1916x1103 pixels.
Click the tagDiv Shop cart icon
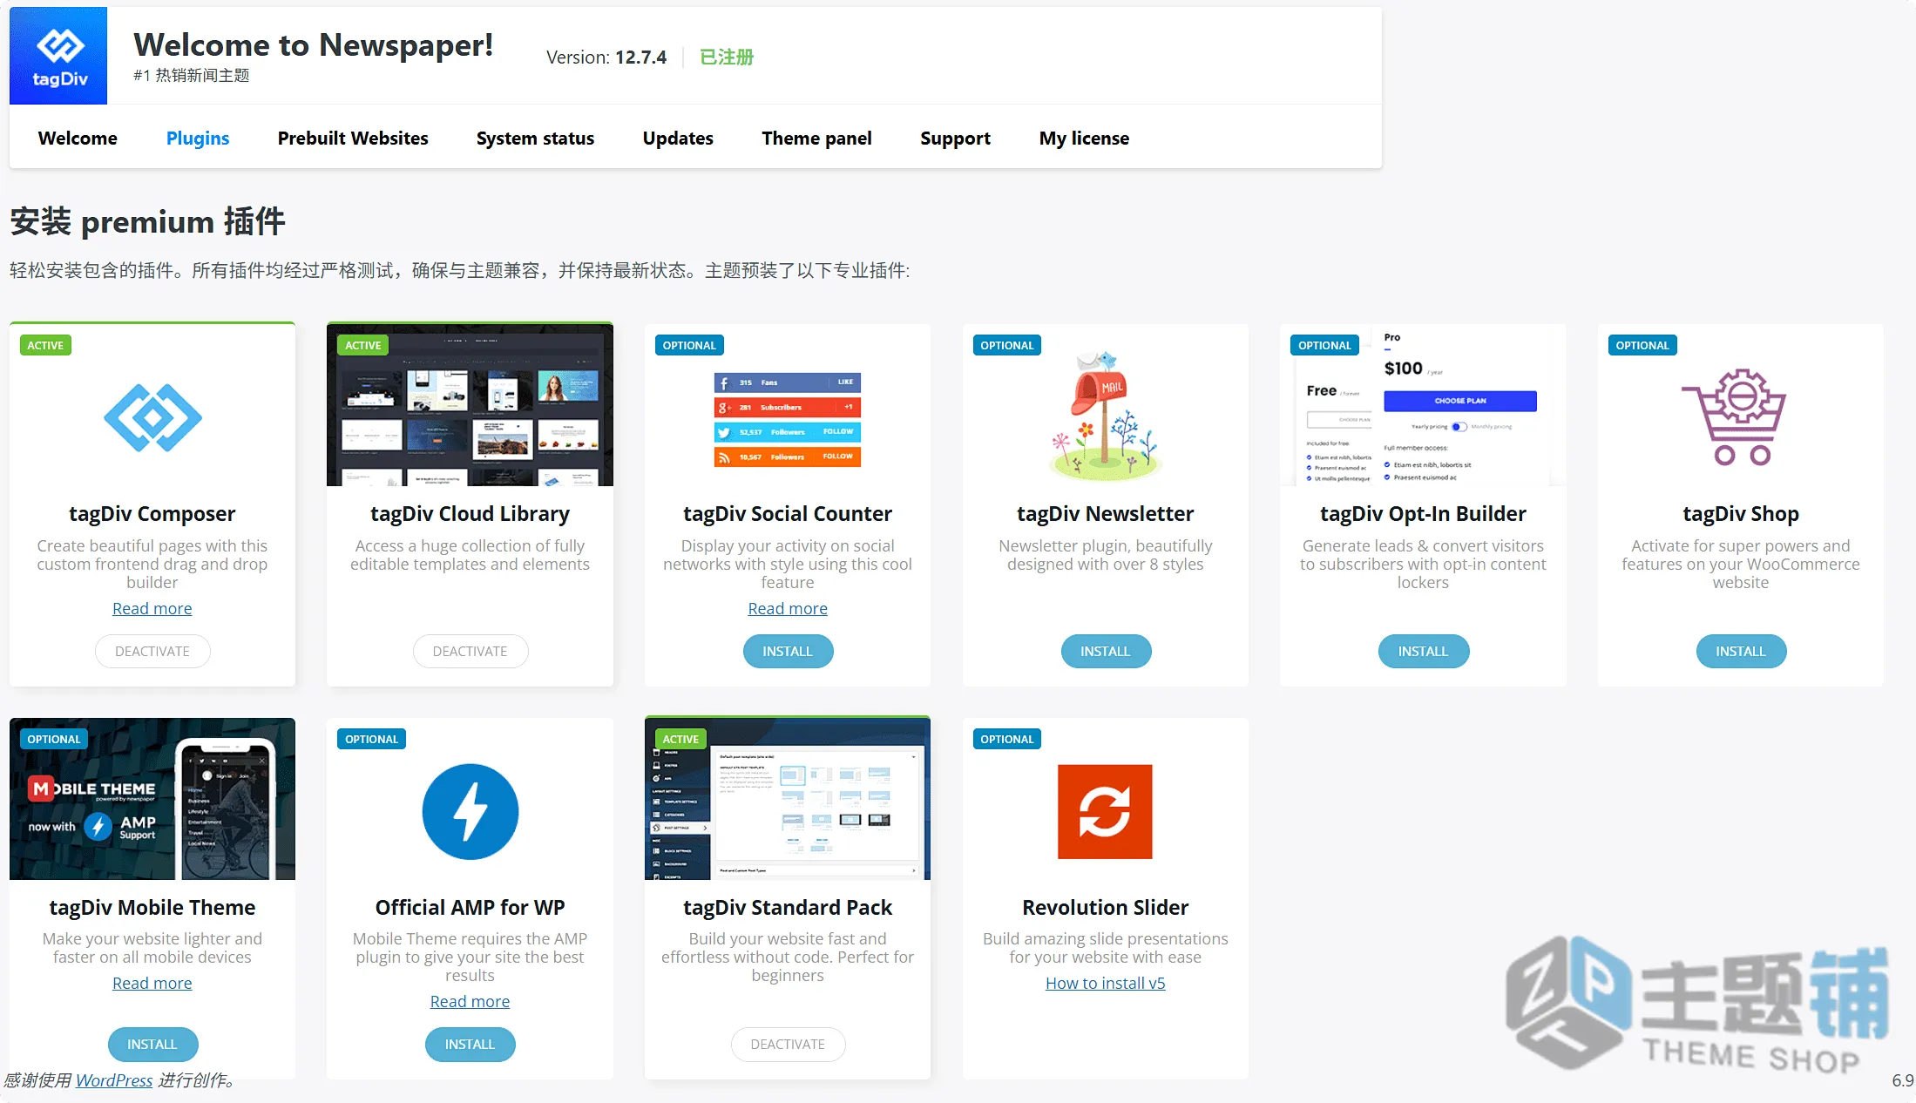(1734, 416)
